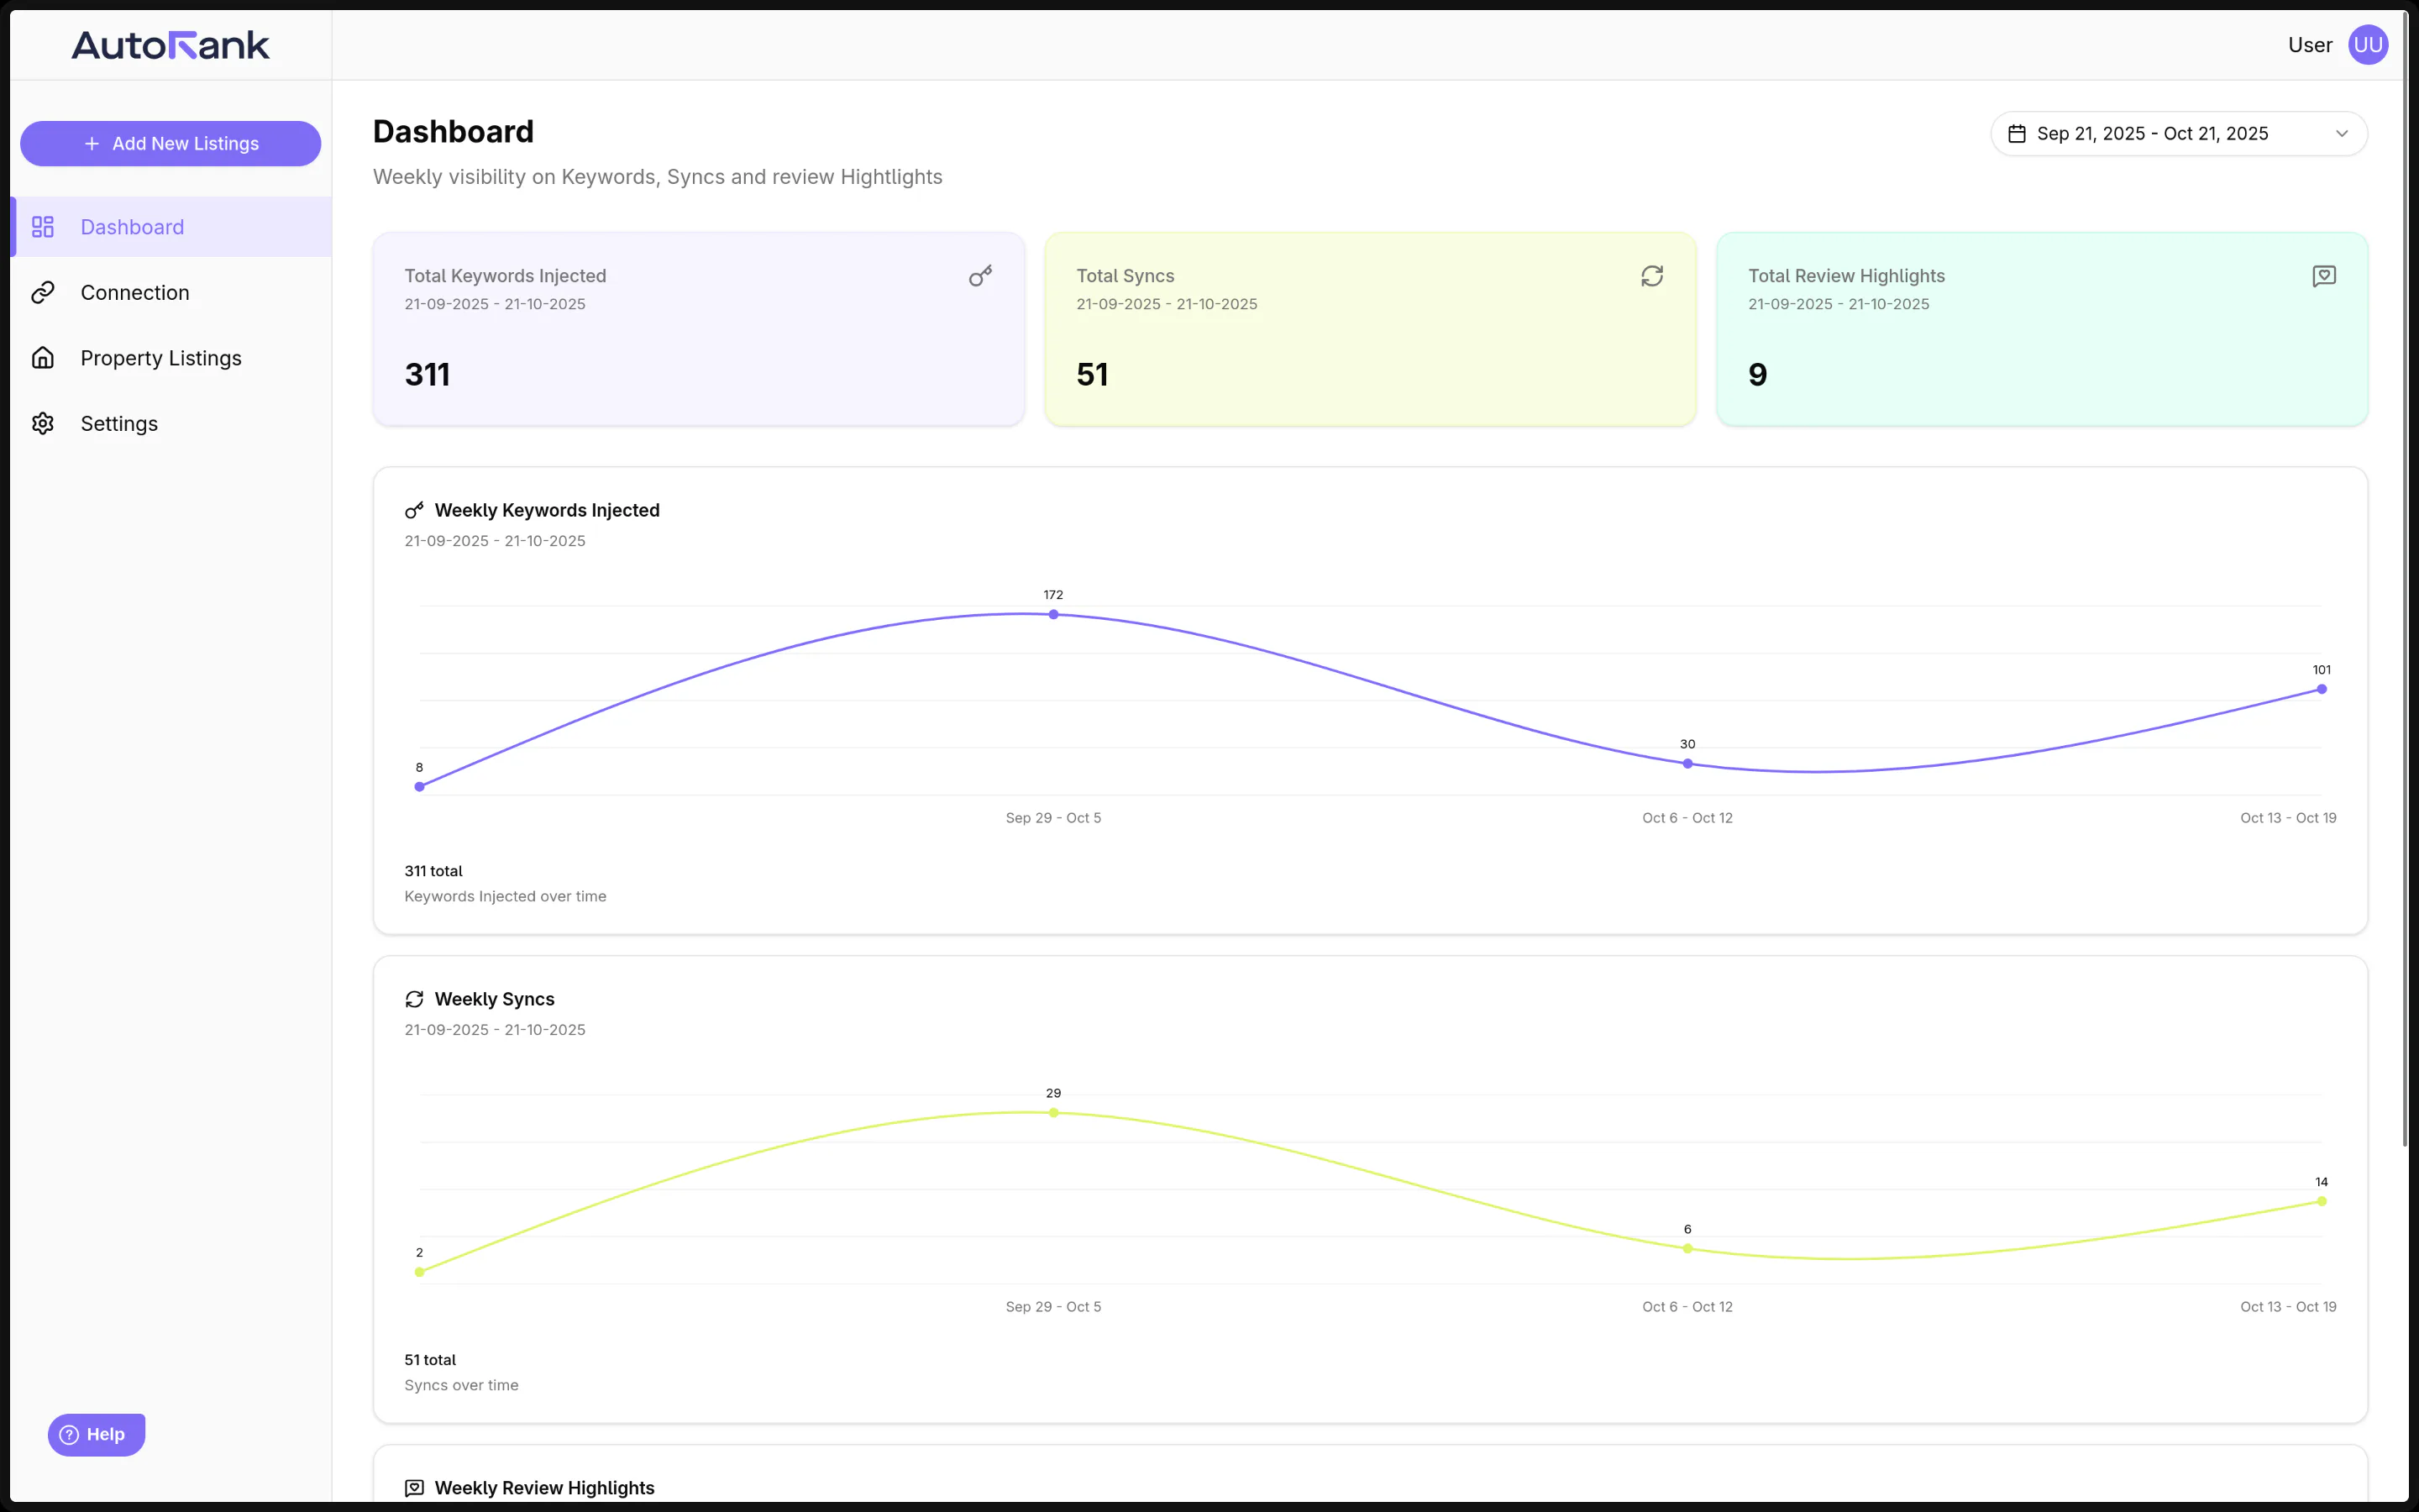Expand the date range dropdown chevron
The height and width of the screenshot is (1512, 2419).
[x=2341, y=133]
